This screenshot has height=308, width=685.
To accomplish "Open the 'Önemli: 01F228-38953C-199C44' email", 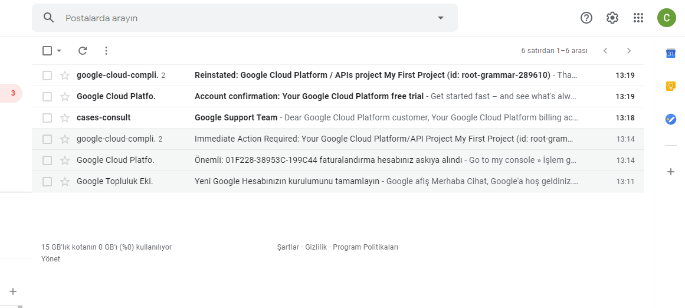I will [x=337, y=160].
